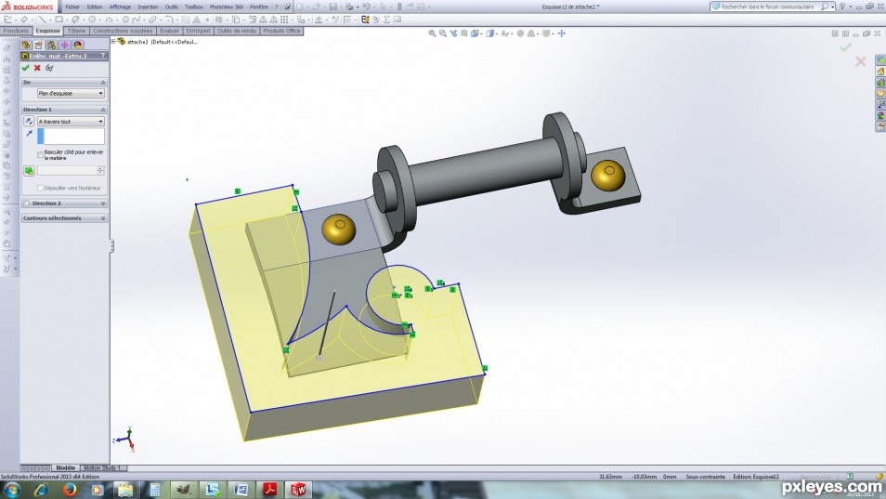Click the Previous View icon

click(x=454, y=33)
